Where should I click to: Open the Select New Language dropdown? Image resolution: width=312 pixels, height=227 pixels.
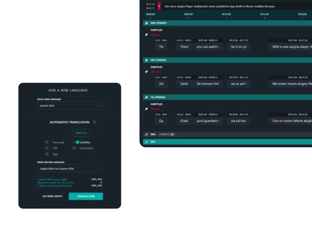click(x=70, y=106)
